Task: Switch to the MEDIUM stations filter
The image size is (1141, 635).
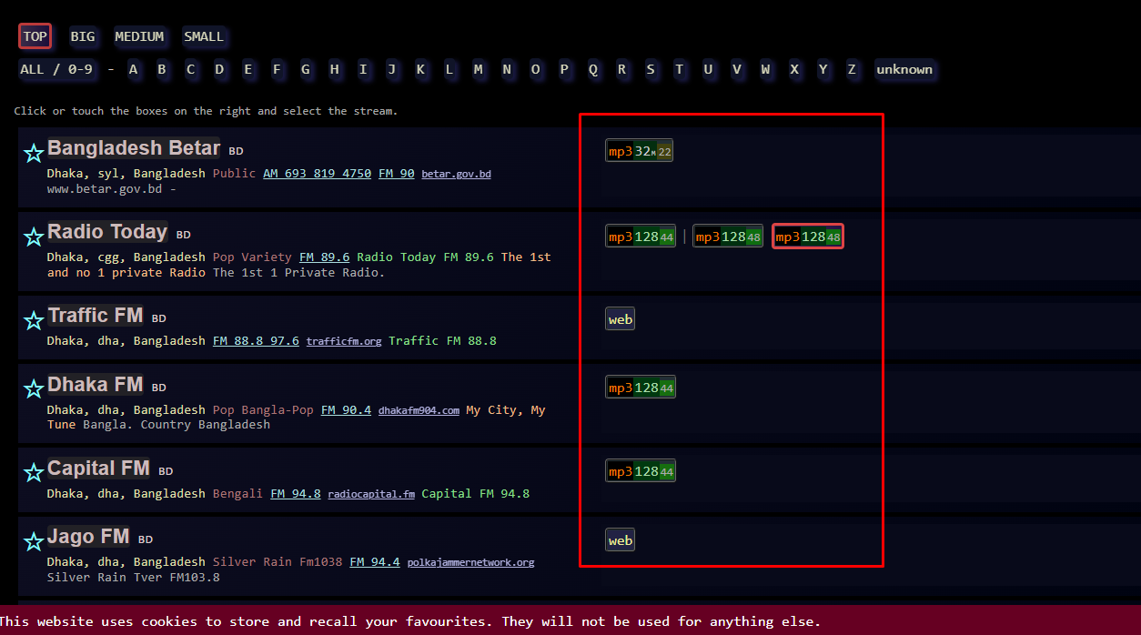Action: point(139,36)
